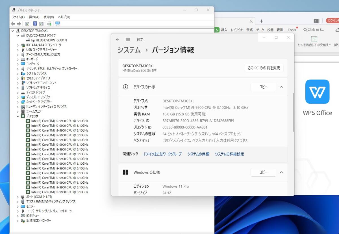The height and width of the screenshot is (234, 339).
Task: Click the icon beside 記憶域コントローラー
Action: pos(23,220)
